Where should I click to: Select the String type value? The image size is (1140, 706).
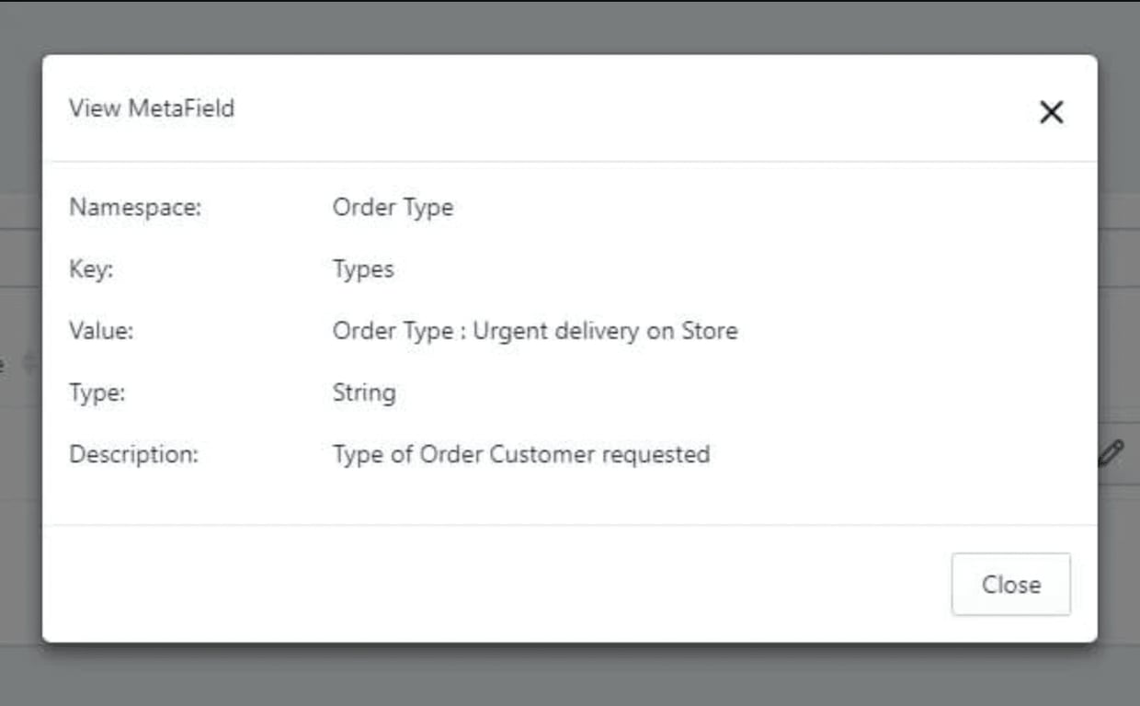point(364,393)
